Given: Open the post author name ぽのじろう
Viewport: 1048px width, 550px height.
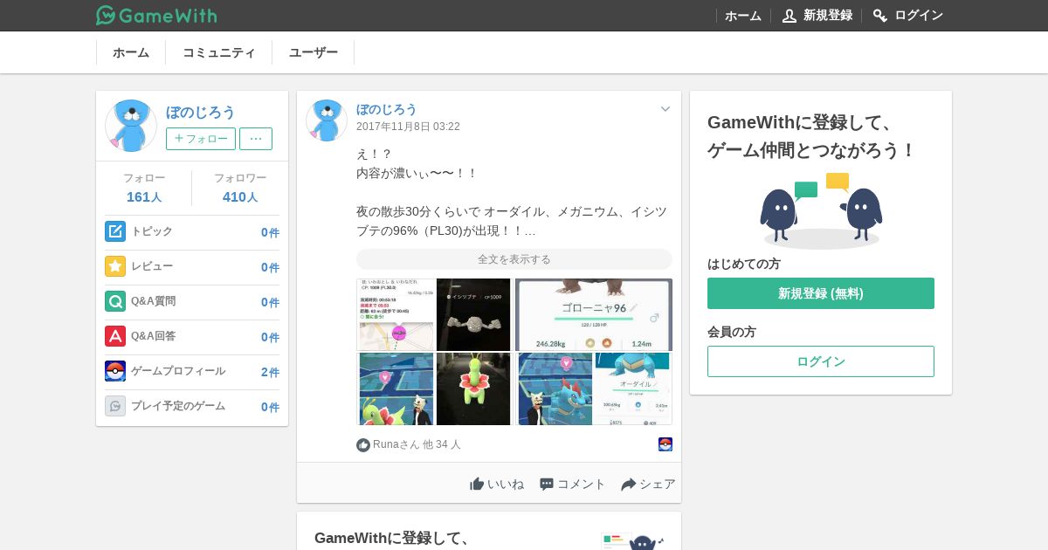Looking at the screenshot, I should pos(387,109).
